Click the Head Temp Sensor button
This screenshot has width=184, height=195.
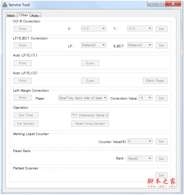pos(90,124)
